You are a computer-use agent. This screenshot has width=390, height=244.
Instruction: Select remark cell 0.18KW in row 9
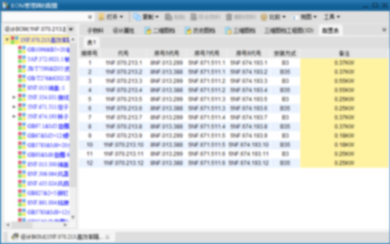pyautogui.click(x=344, y=136)
